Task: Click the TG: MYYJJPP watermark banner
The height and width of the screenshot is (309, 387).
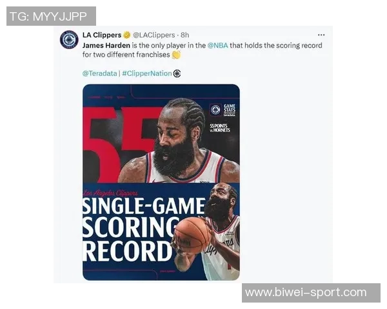Action: [x=51, y=16]
